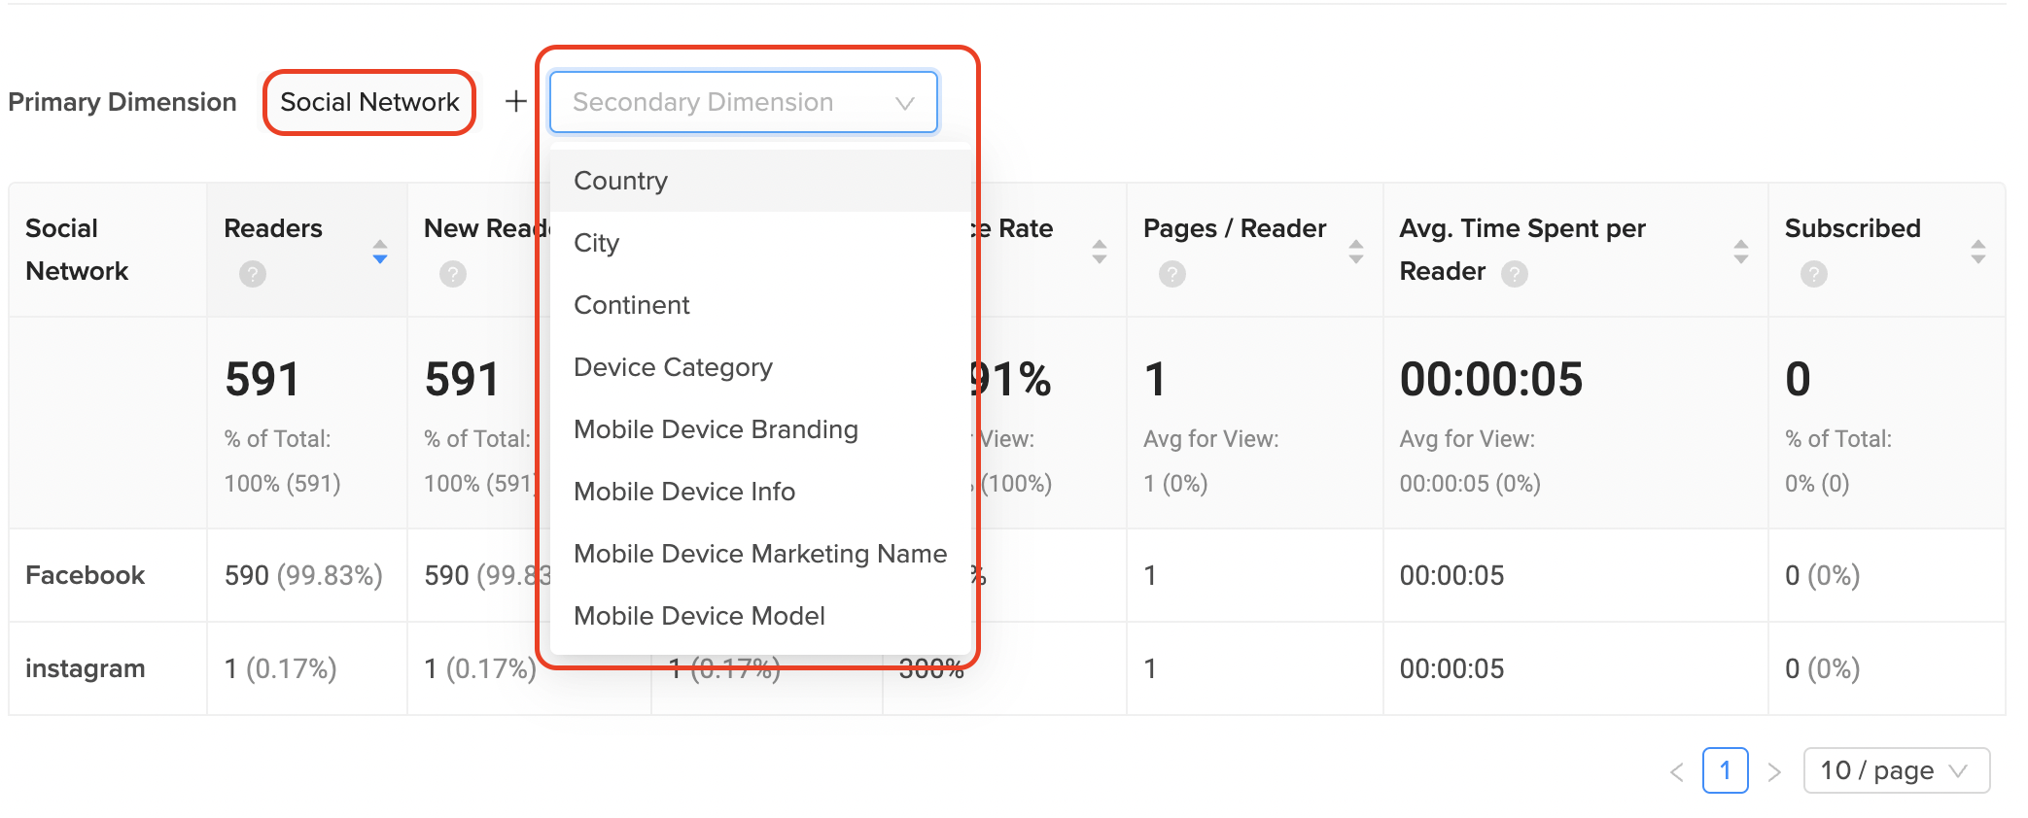Choose City in the dropdown list
Viewport: 2028px width, 818px height.
coord(596,243)
